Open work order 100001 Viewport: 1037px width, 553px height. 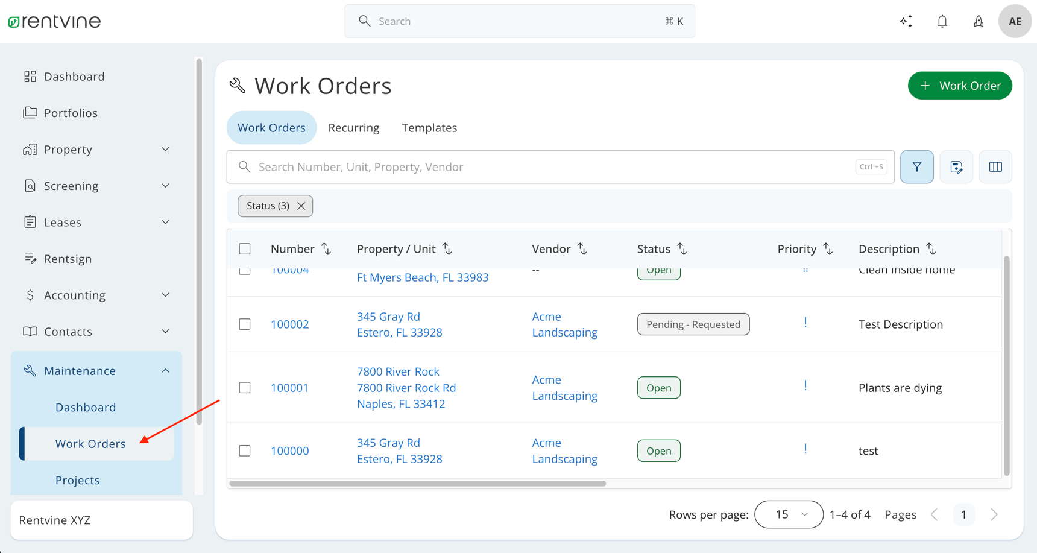[x=289, y=387]
